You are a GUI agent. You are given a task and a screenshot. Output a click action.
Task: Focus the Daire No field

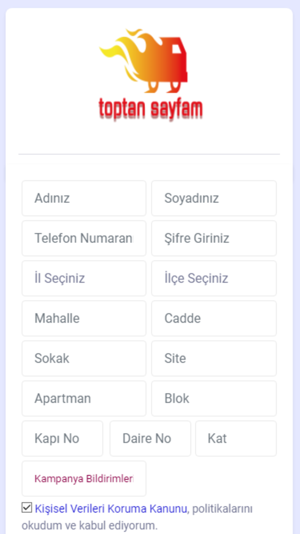point(150,438)
